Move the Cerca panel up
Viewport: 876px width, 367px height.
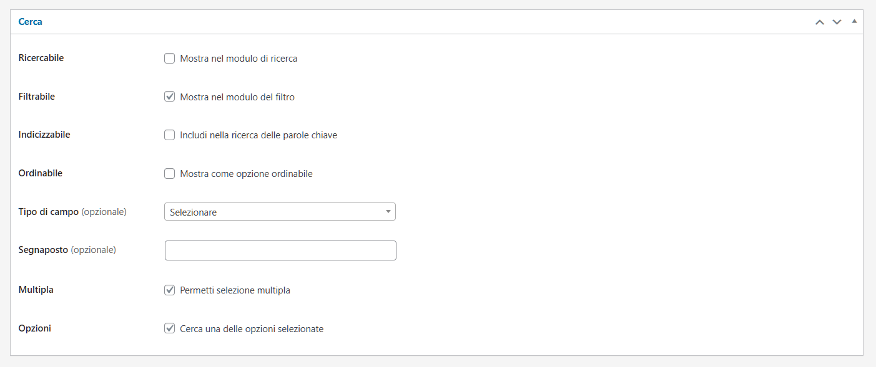pos(820,22)
